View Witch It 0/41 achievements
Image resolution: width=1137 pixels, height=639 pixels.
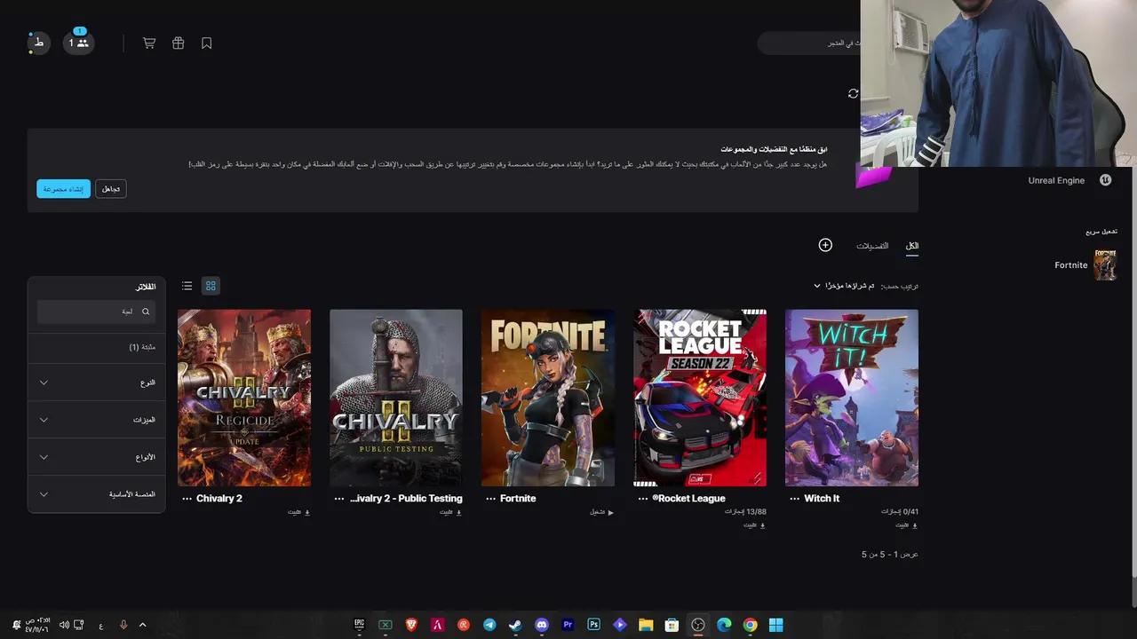point(900,512)
